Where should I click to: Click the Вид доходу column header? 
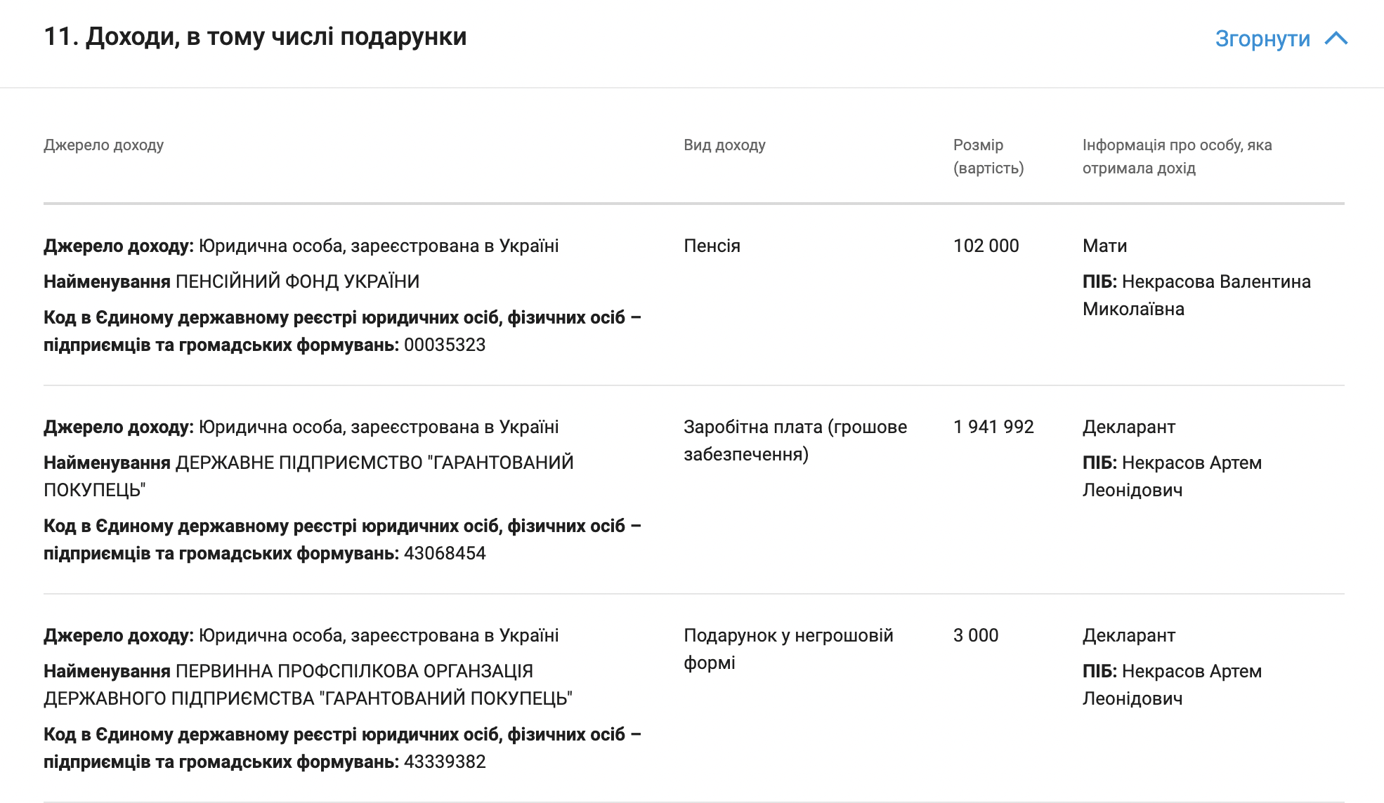(724, 145)
